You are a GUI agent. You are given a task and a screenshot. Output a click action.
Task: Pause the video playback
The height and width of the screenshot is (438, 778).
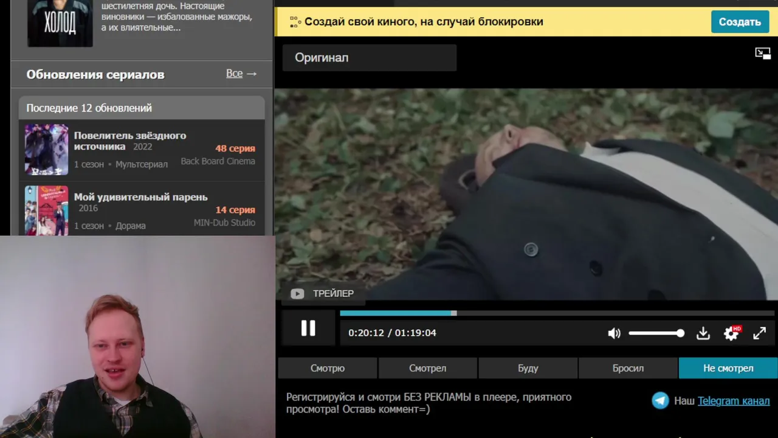point(308,328)
